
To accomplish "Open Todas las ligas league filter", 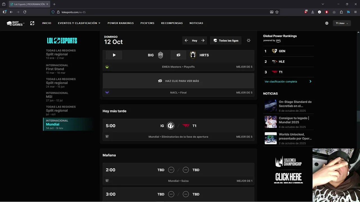I will click(x=226, y=40).
